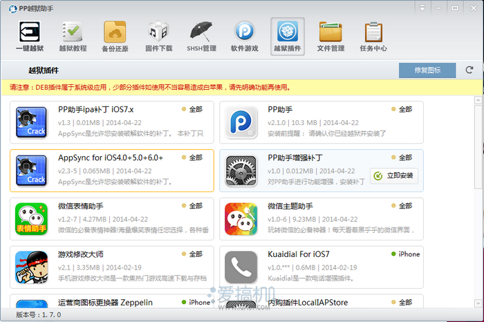Screen dimensions: 484x322
Task: Click the scrollbar down arrow
Action: pos(478,303)
